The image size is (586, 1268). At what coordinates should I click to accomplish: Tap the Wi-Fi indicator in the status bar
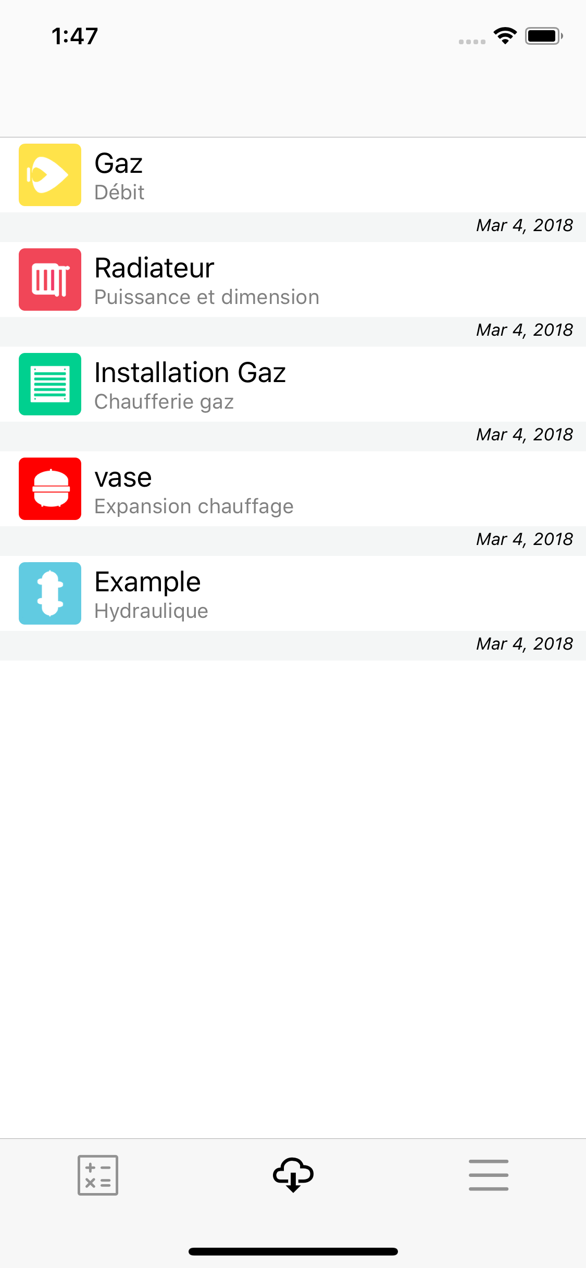[x=503, y=35]
